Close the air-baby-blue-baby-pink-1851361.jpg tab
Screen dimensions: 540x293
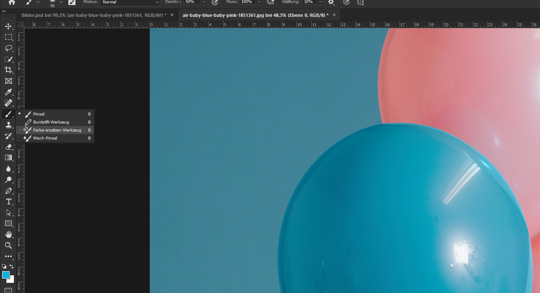334,15
